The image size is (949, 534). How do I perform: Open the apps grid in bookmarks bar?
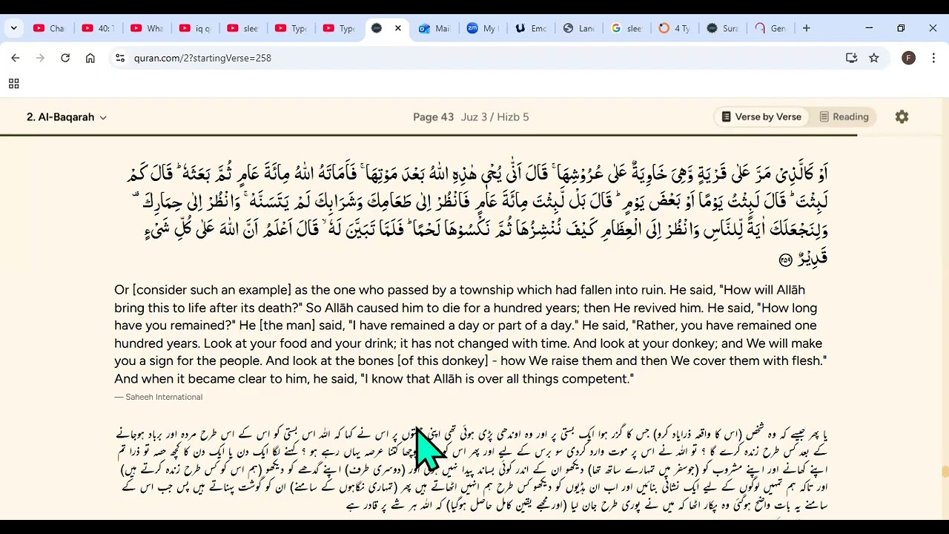pyautogui.click(x=13, y=84)
